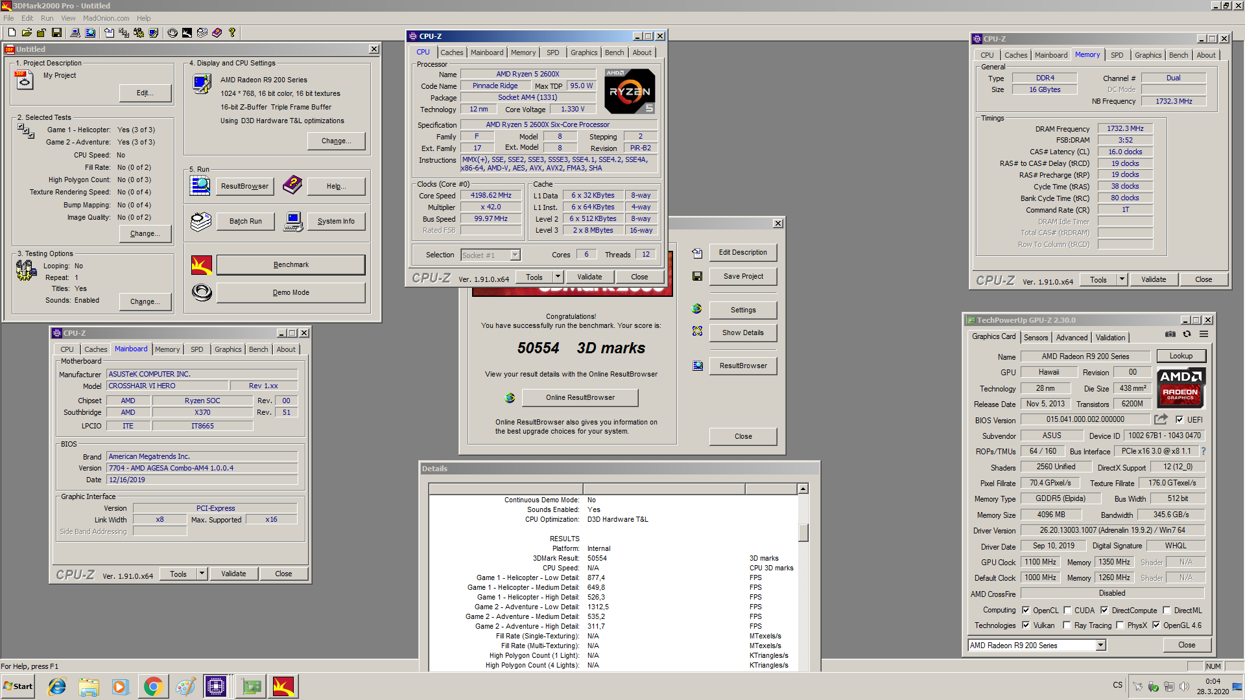Click the Benchmark toolbar icon
1245x700 pixels.
(x=187, y=32)
